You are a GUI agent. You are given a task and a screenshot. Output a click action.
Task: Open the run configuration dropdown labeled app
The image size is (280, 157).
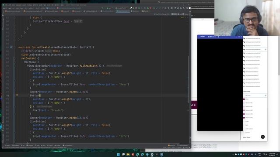pyautogui.click(x=109, y=8)
